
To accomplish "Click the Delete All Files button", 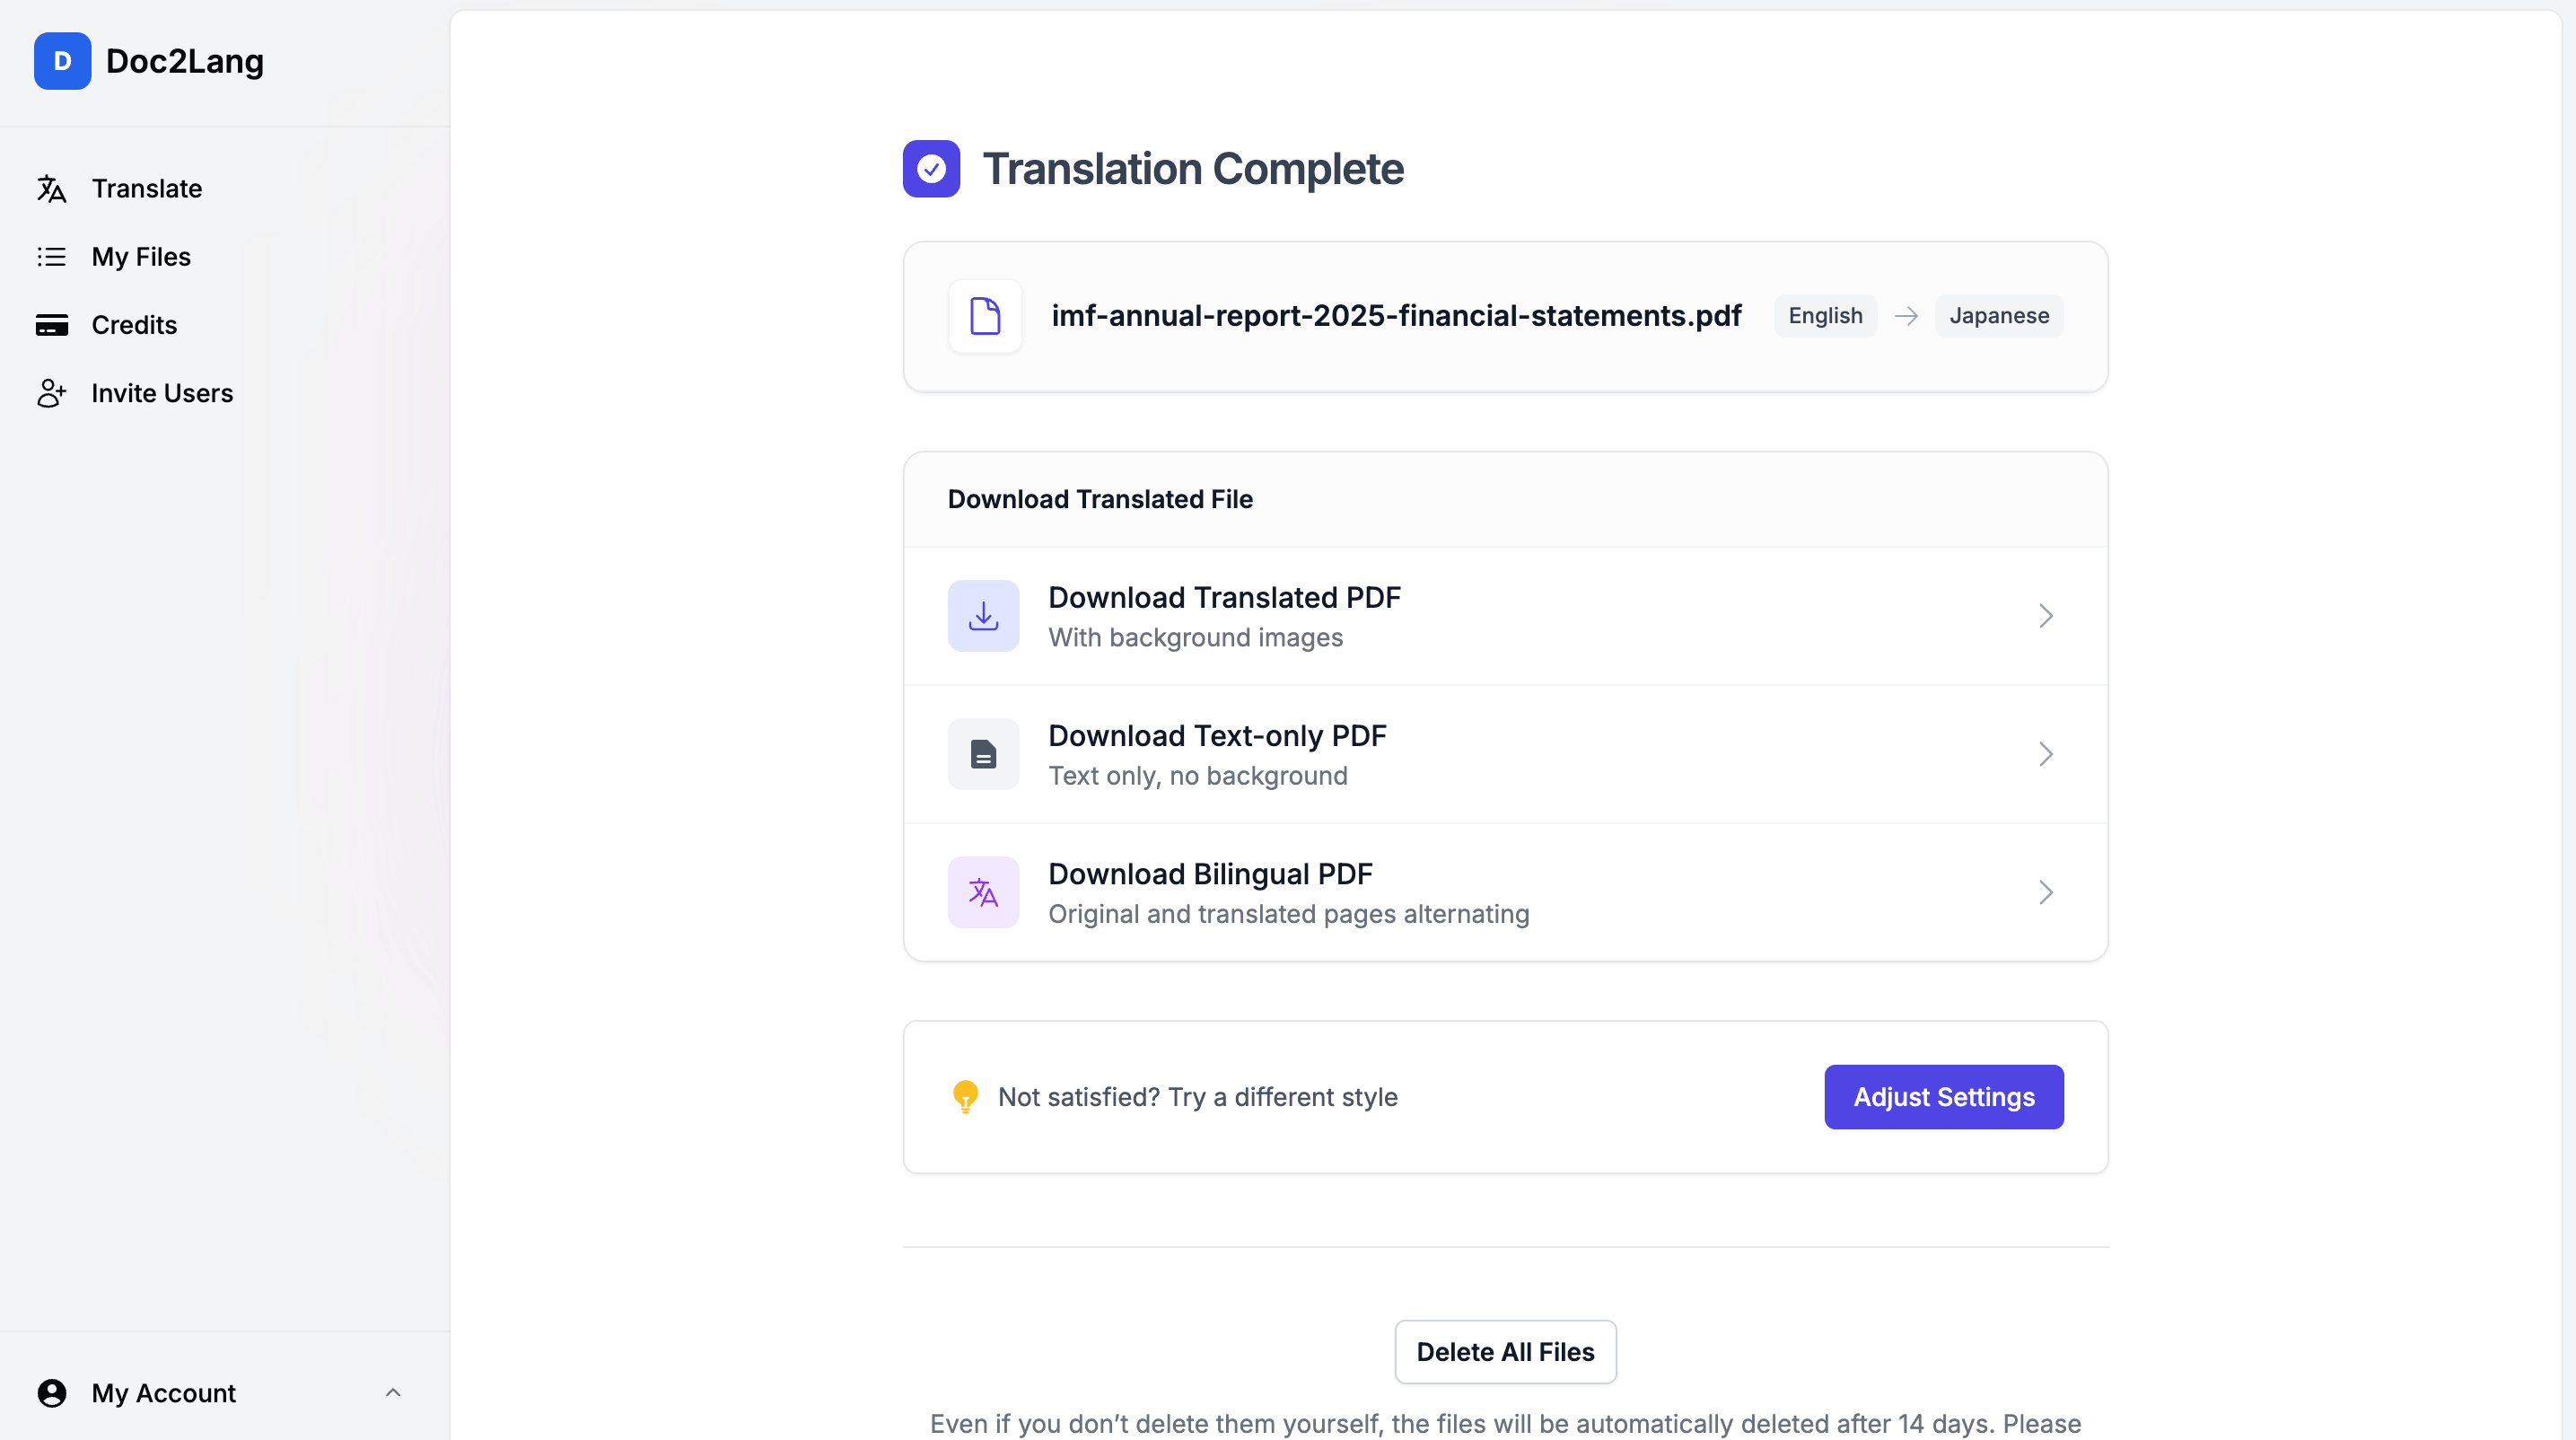I will (1505, 1352).
